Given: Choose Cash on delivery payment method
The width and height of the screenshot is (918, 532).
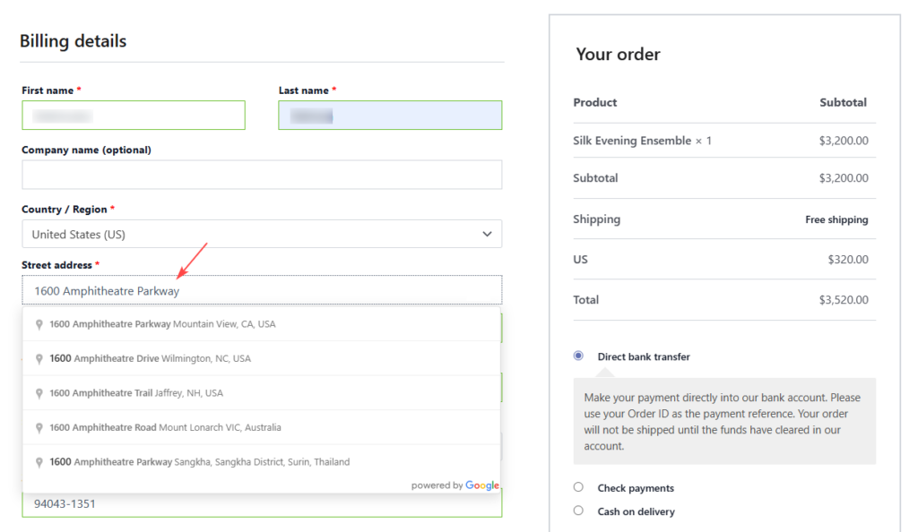Looking at the screenshot, I should 578,511.
